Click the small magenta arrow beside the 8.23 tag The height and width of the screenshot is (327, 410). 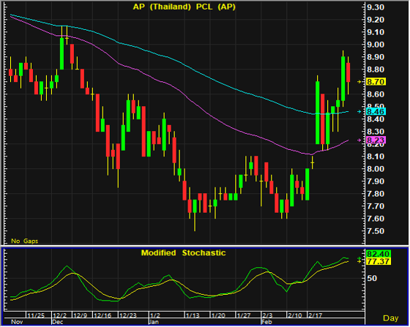click(x=359, y=140)
